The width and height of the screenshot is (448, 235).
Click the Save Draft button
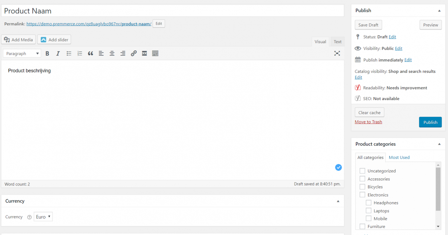point(368,25)
